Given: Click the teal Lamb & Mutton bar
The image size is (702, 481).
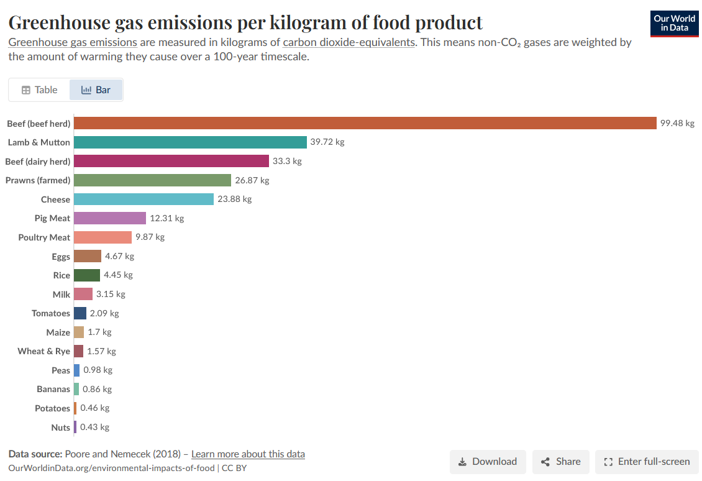Looking at the screenshot, I should click(190, 142).
